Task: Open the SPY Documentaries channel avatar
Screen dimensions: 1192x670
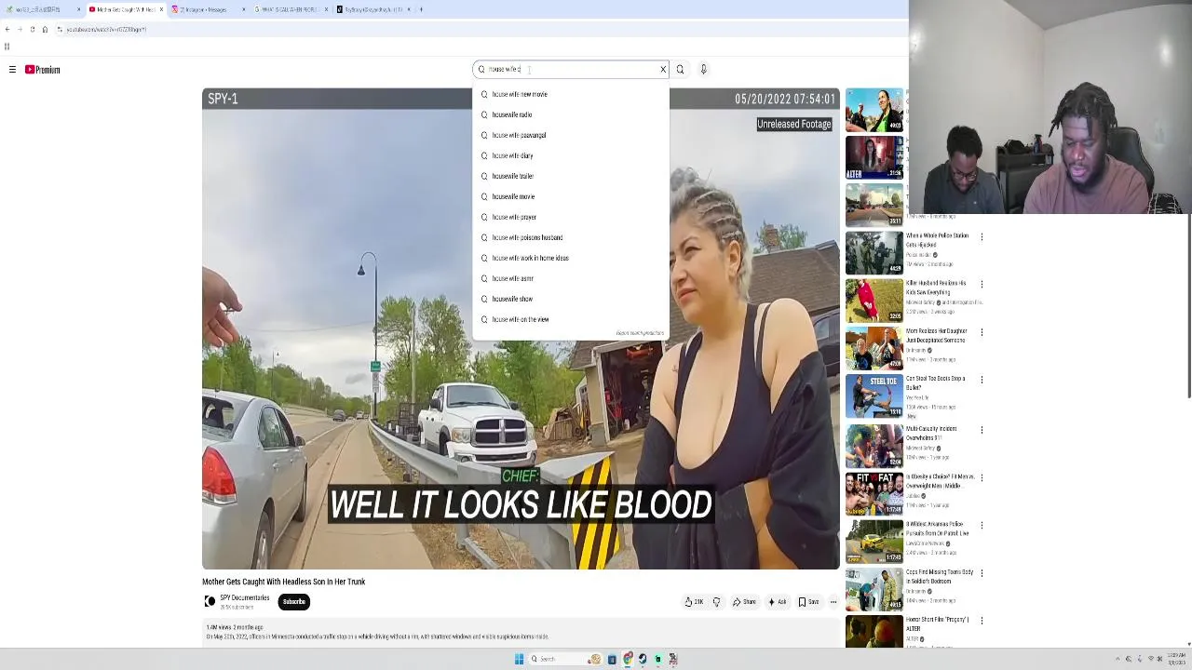Action: click(210, 602)
